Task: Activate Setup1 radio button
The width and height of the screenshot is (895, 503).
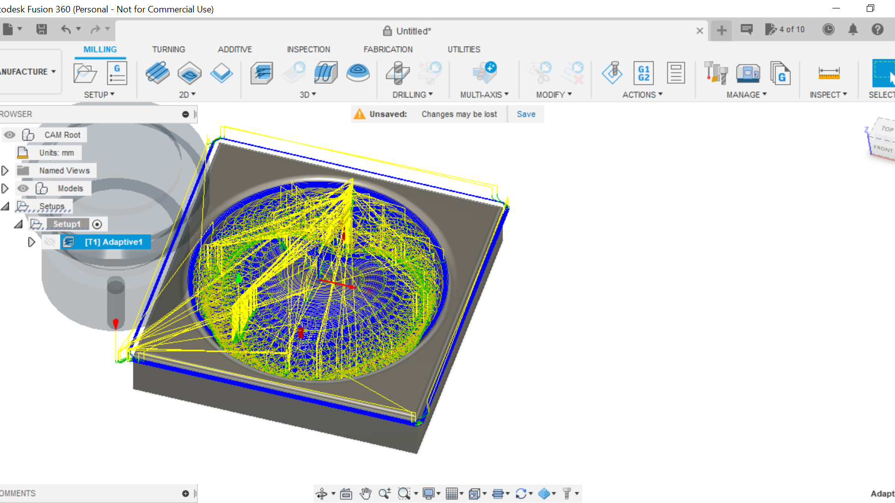Action: pyautogui.click(x=97, y=224)
